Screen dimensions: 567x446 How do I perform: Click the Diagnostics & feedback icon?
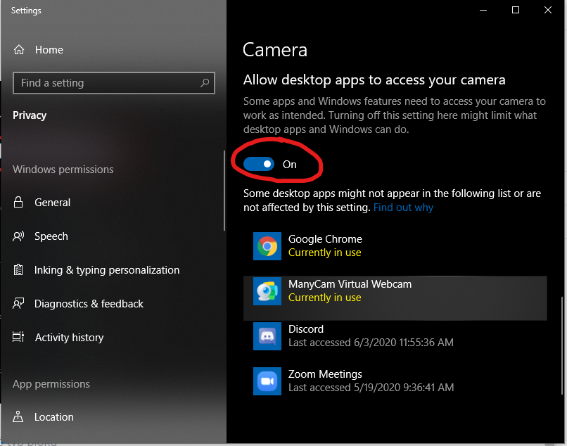pyautogui.click(x=18, y=303)
